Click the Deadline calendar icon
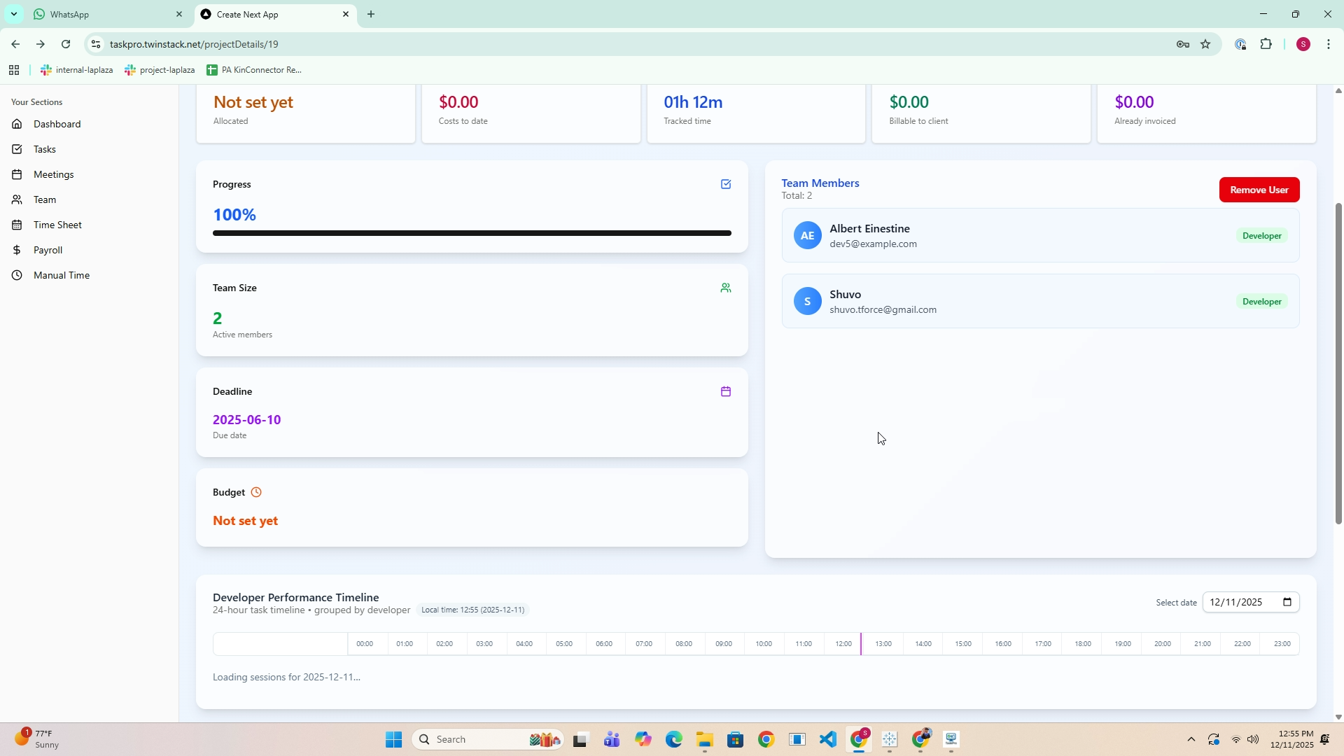The width and height of the screenshot is (1344, 756). [726, 391]
